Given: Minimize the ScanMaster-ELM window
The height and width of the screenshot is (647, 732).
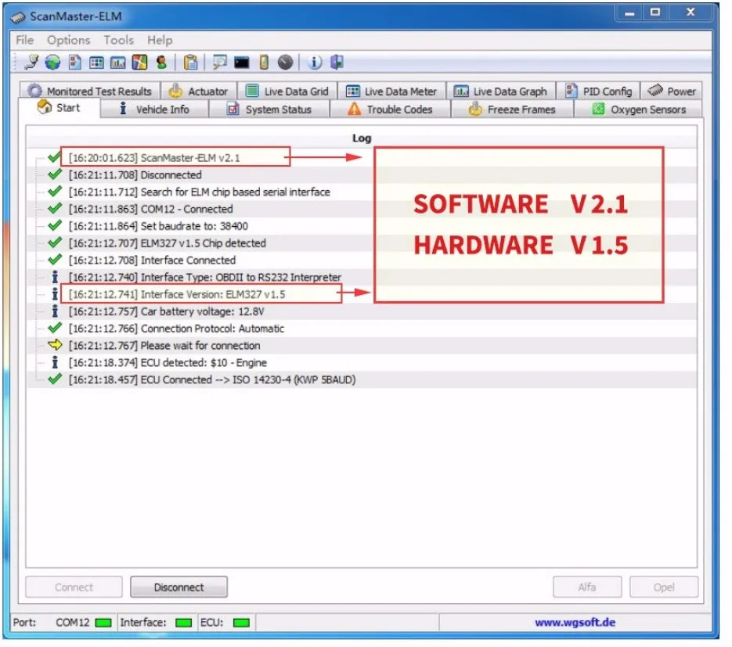Looking at the screenshot, I should tap(629, 13).
